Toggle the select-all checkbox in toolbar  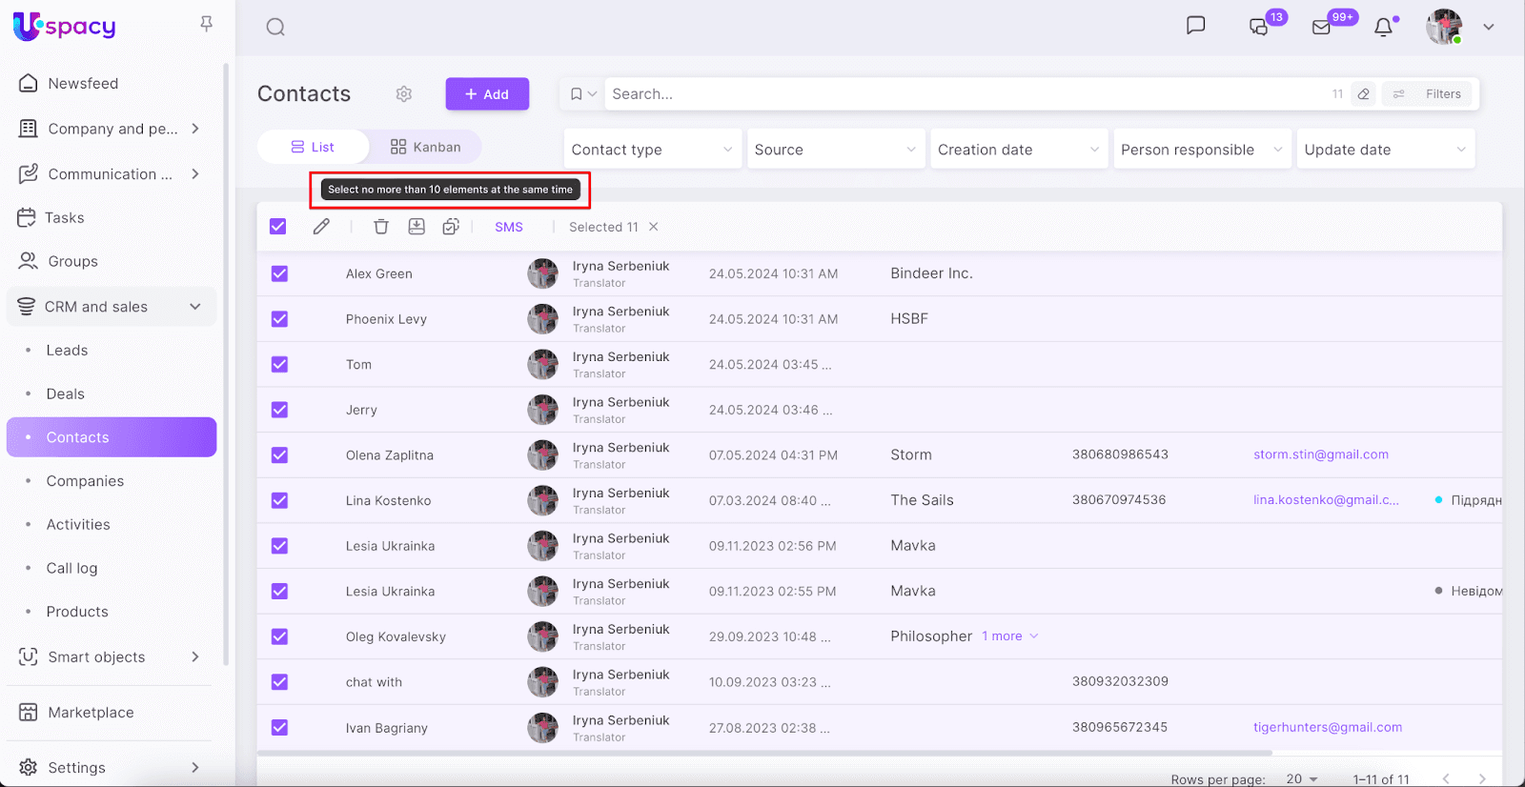pos(278,227)
